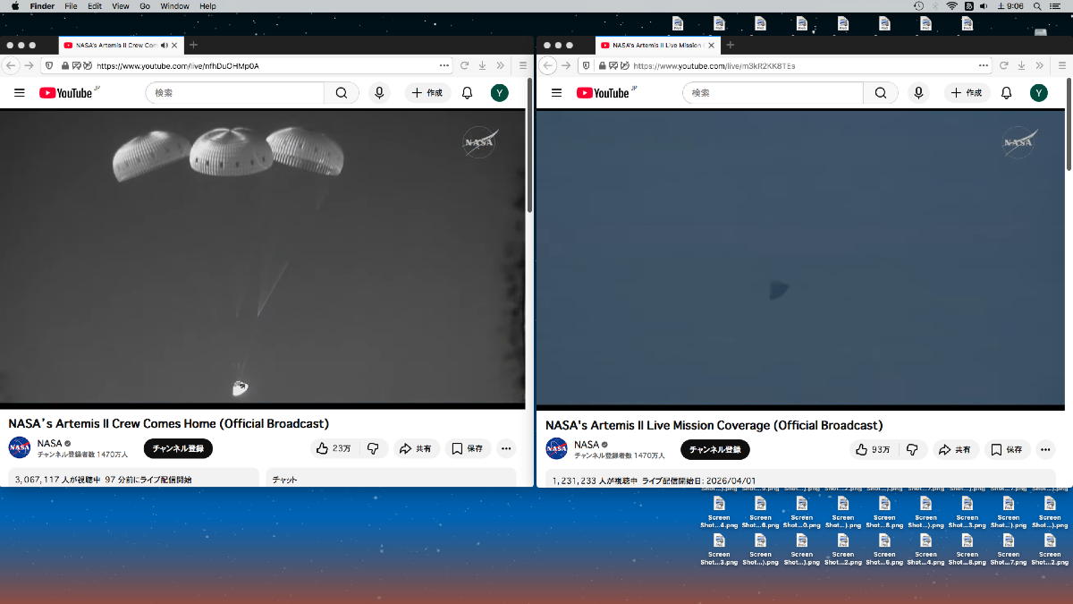Image resolution: width=1073 pixels, height=604 pixels.
Task: Open more actions under Live Mission Coverage video
Action: [1045, 449]
